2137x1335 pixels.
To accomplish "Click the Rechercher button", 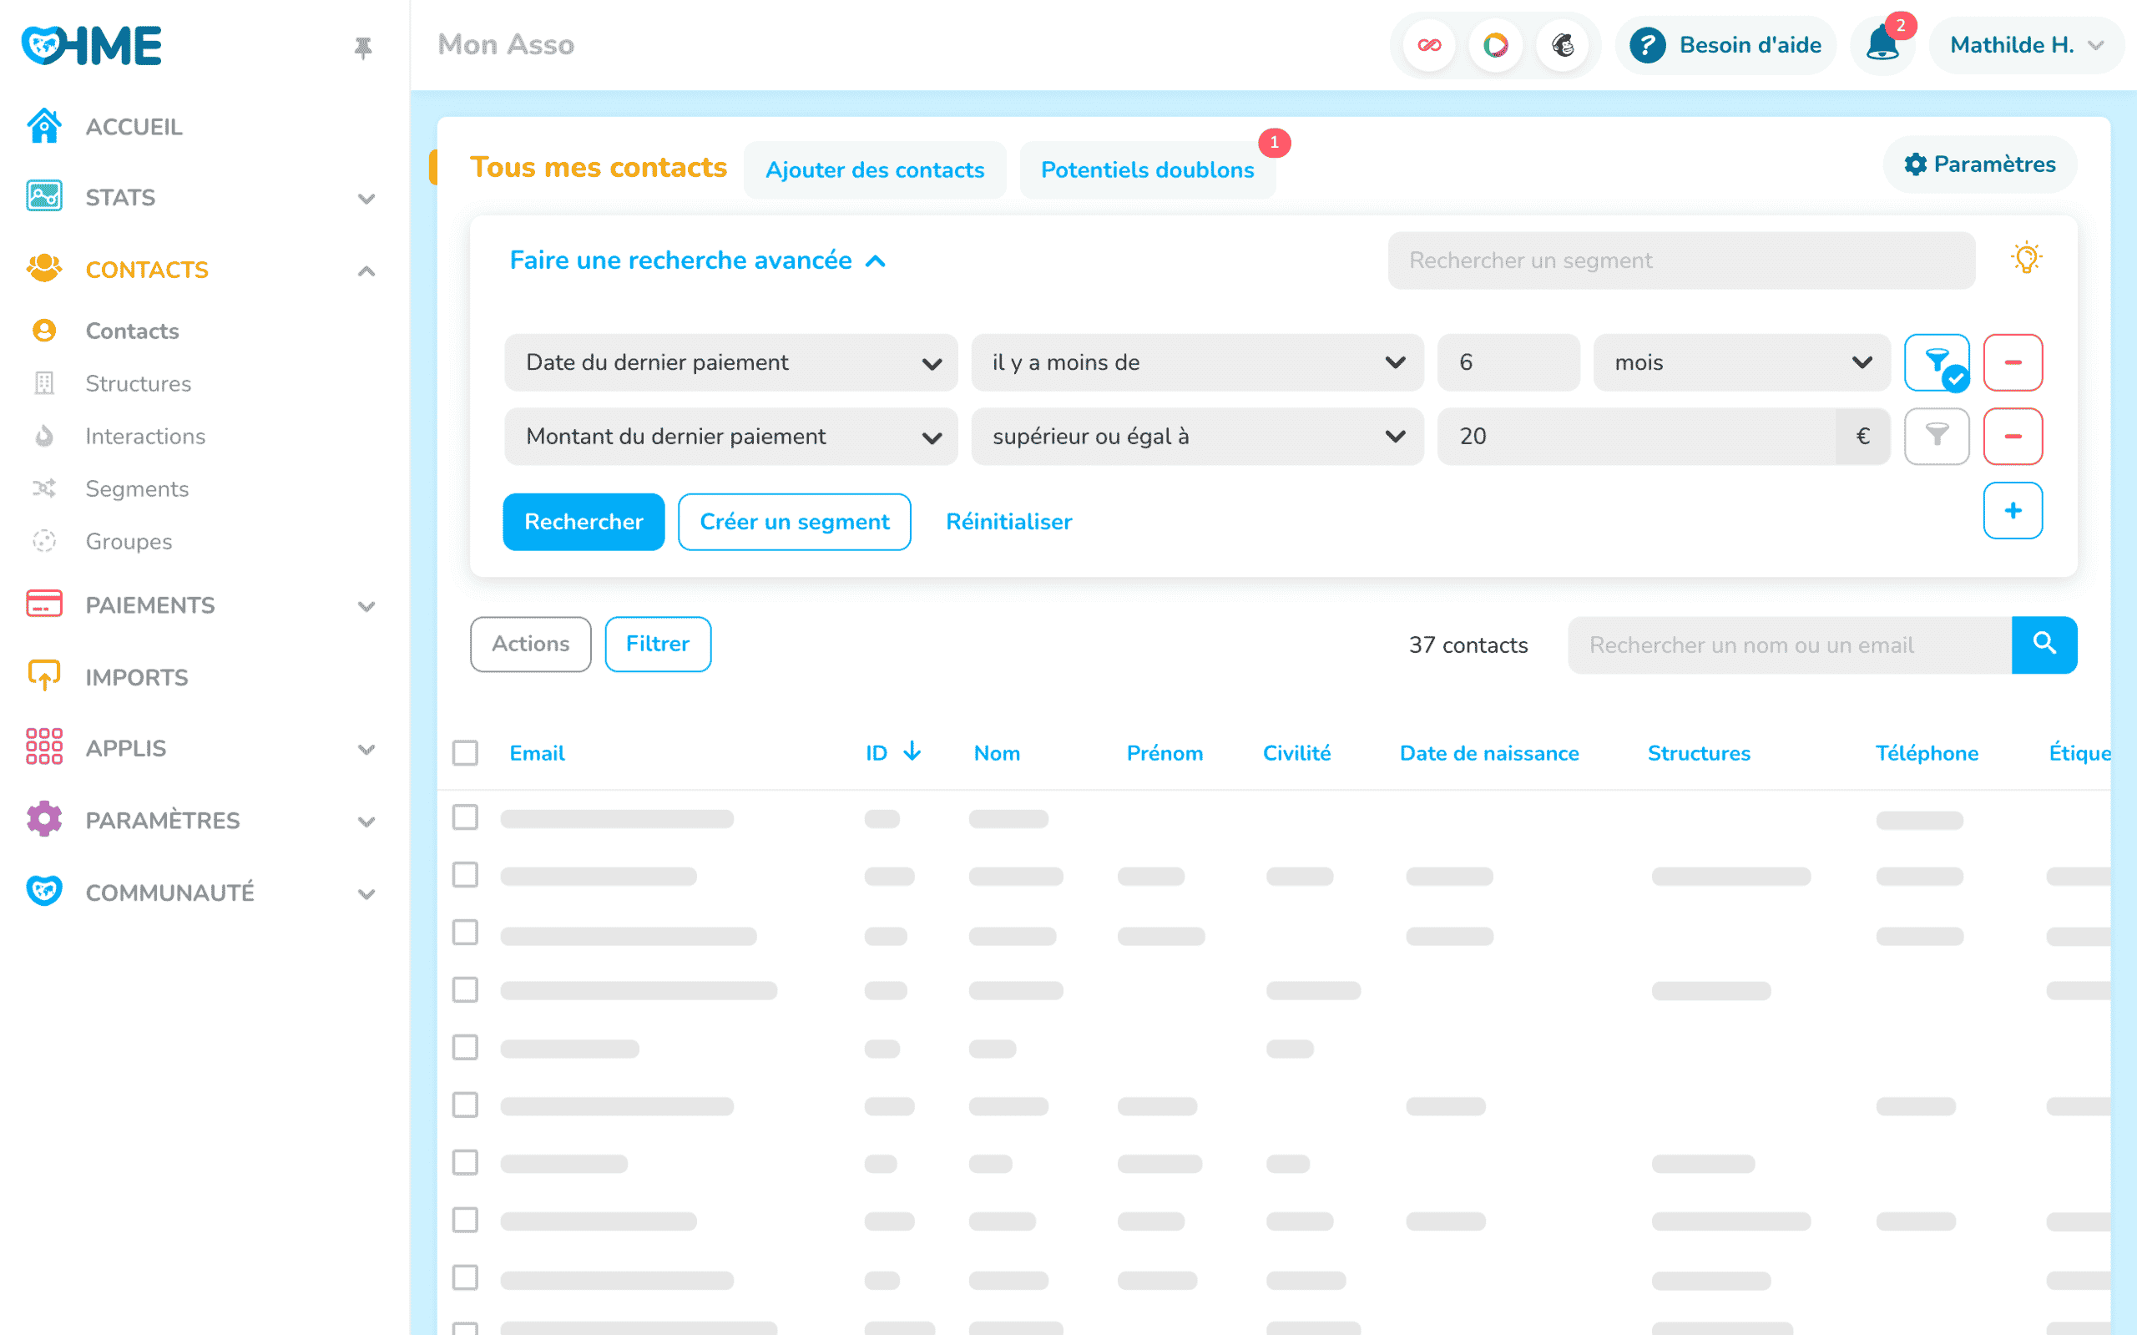I will pyautogui.click(x=584, y=522).
